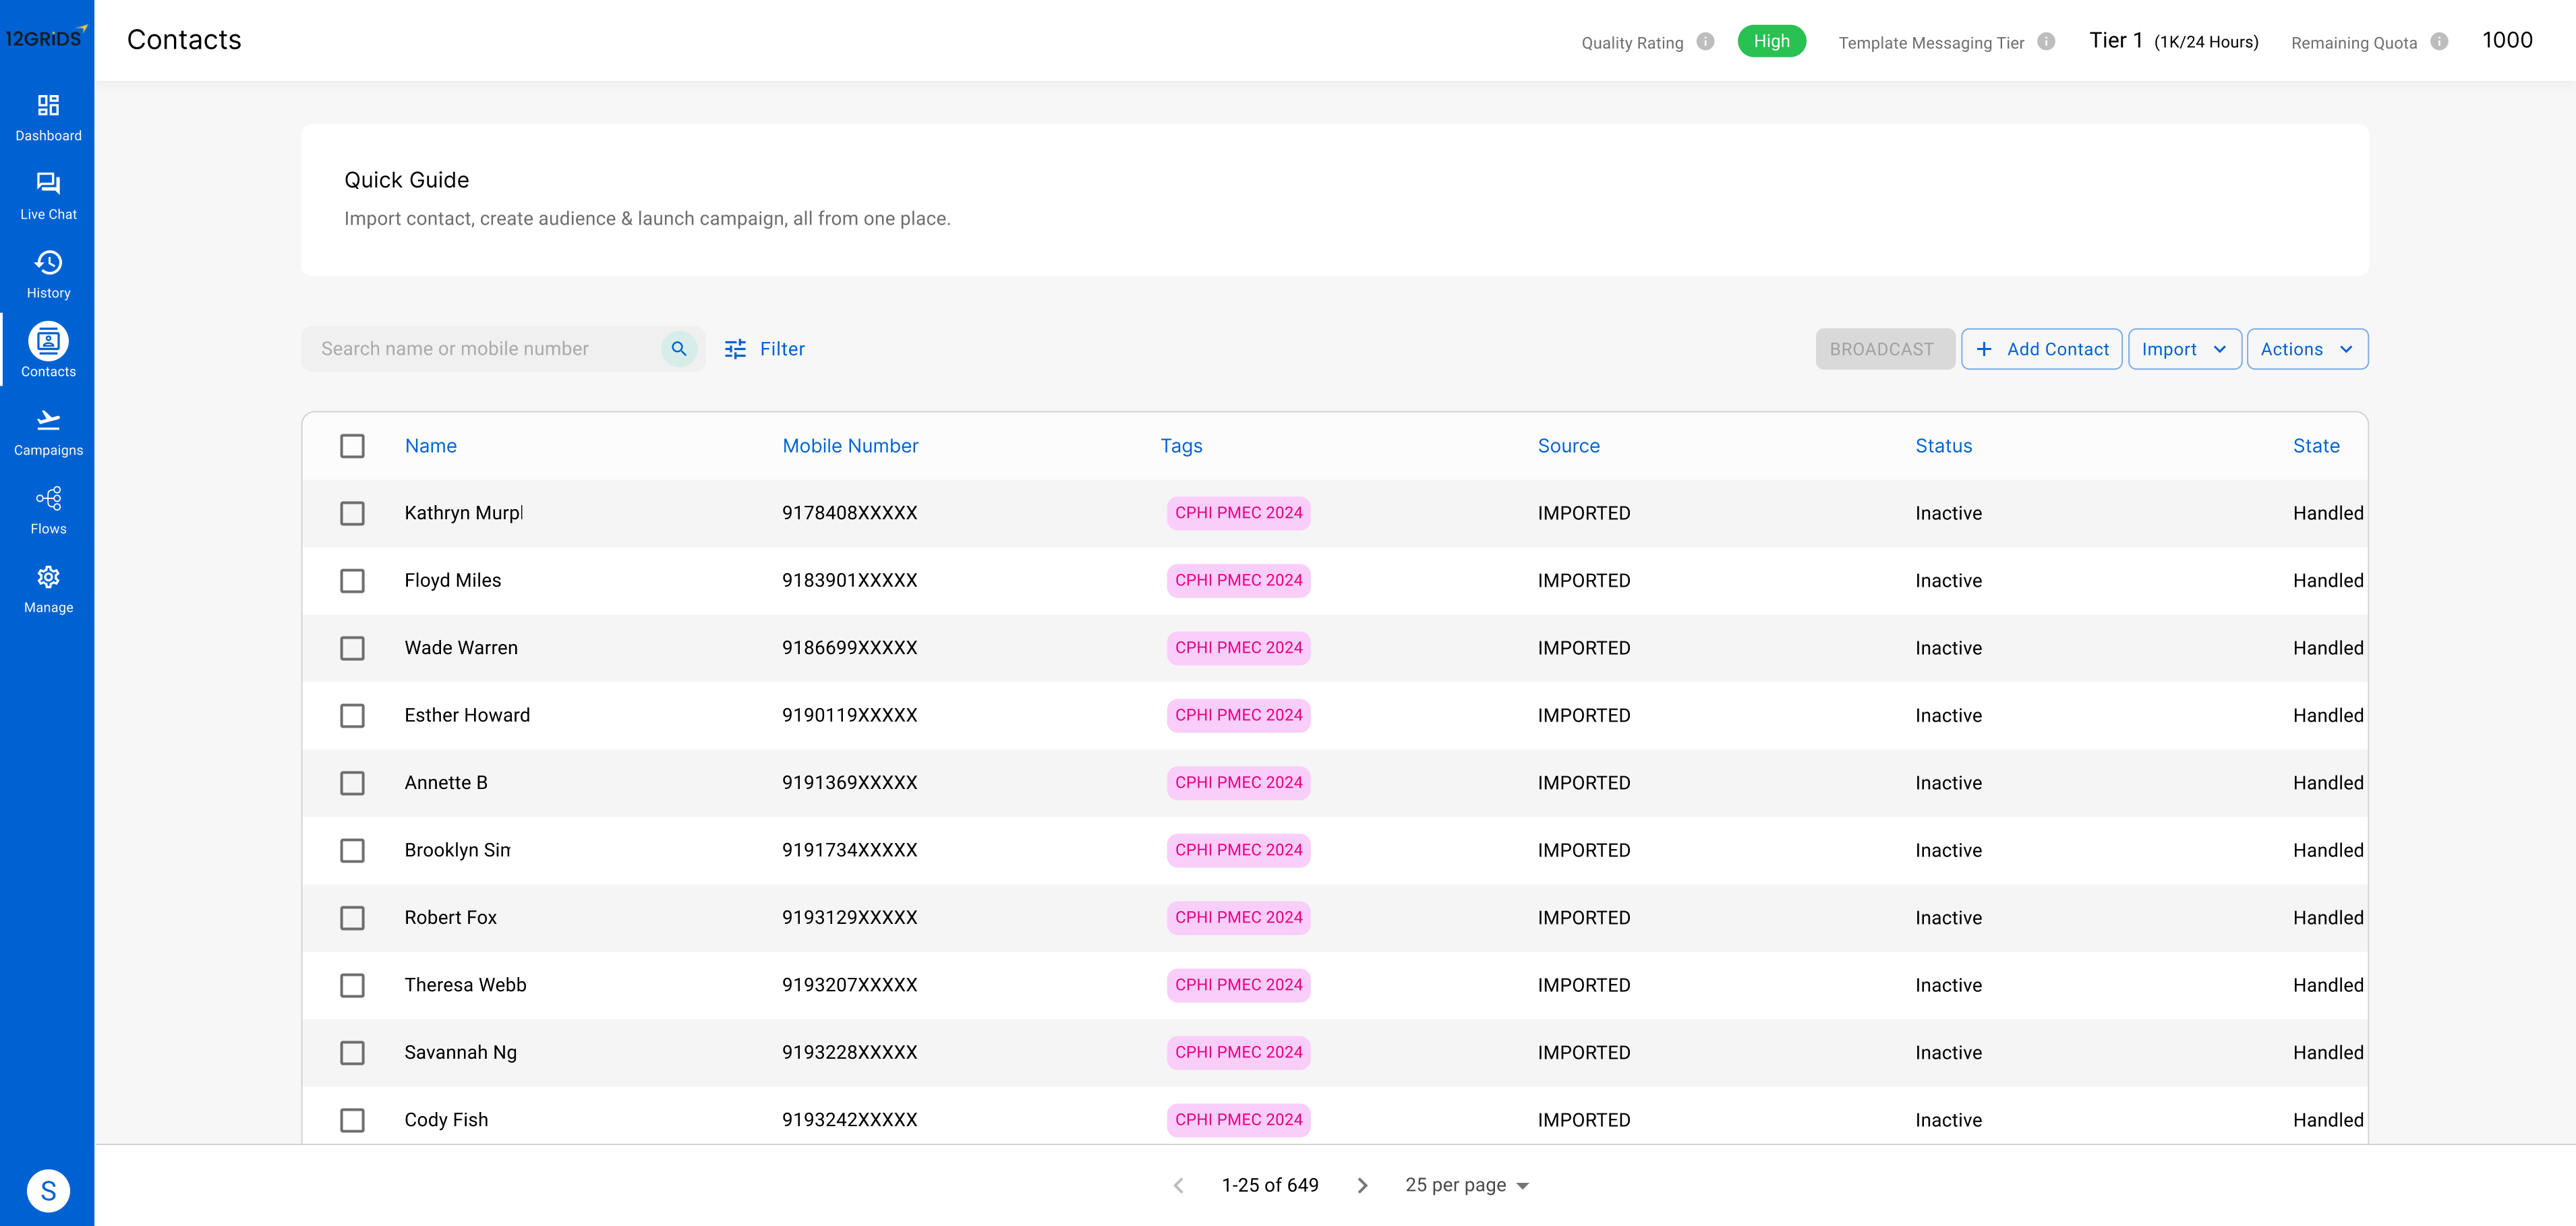Click CPHI PMEC 2024 tag for Cody Fish
The width and height of the screenshot is (2576, 1226).
(1238, 1120)
